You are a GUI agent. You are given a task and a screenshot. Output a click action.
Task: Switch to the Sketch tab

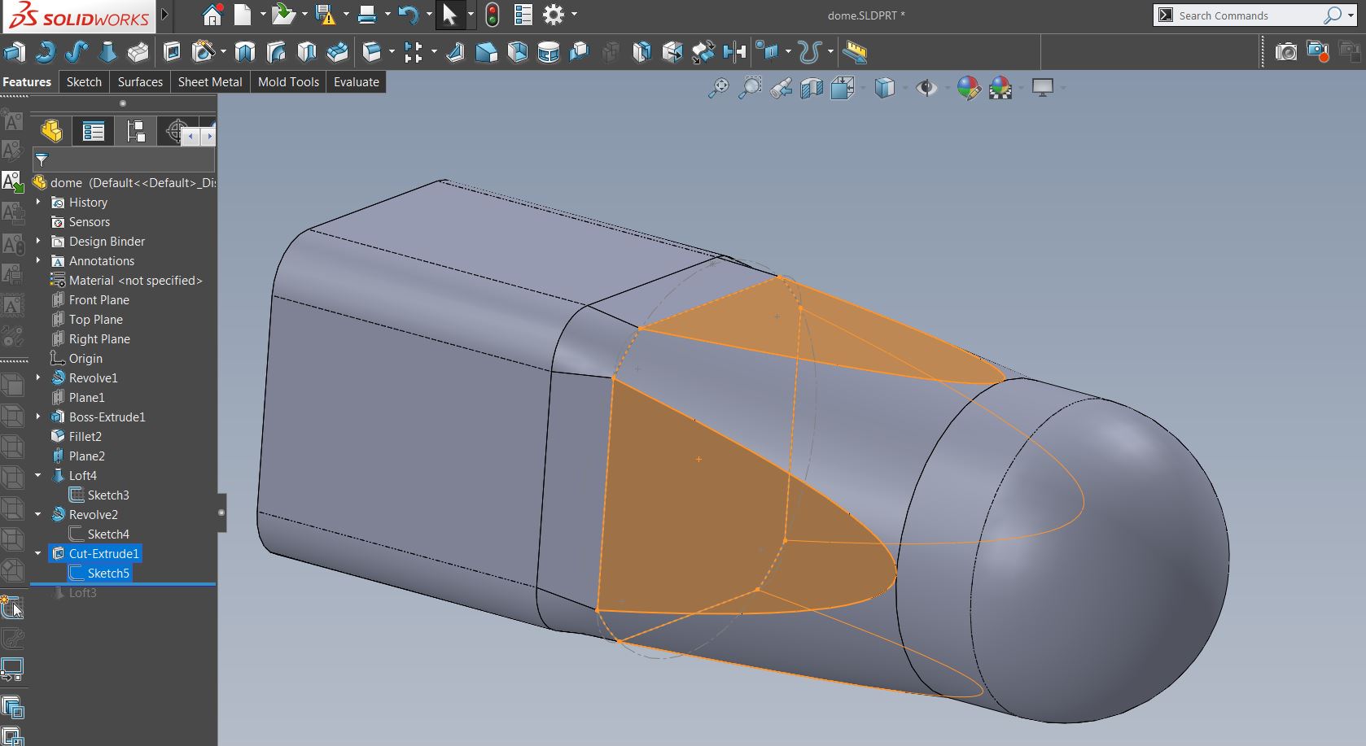tap(84, 81)
